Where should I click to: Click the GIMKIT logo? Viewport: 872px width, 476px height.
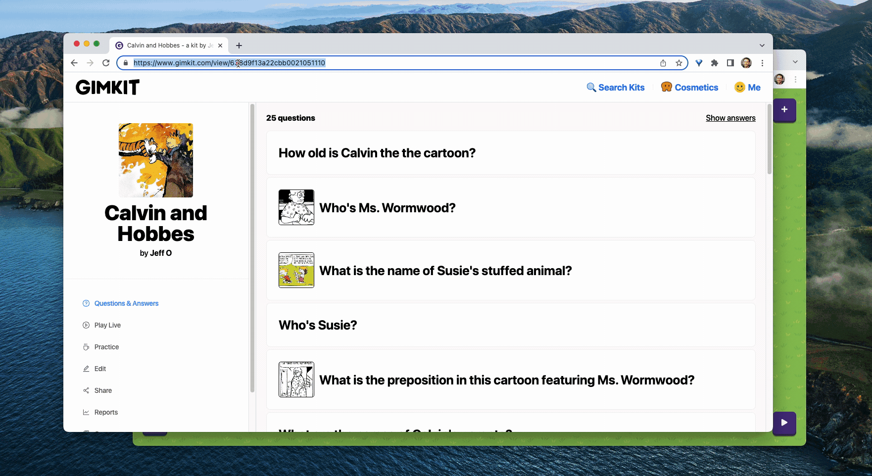coord(107,88)
